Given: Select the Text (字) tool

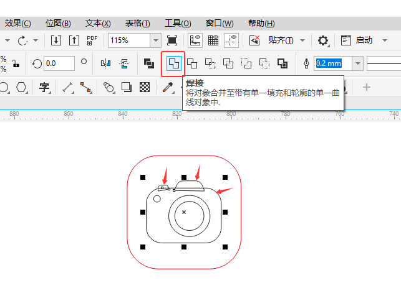Looking at the screenshot, I should click(x=44, y=87).
